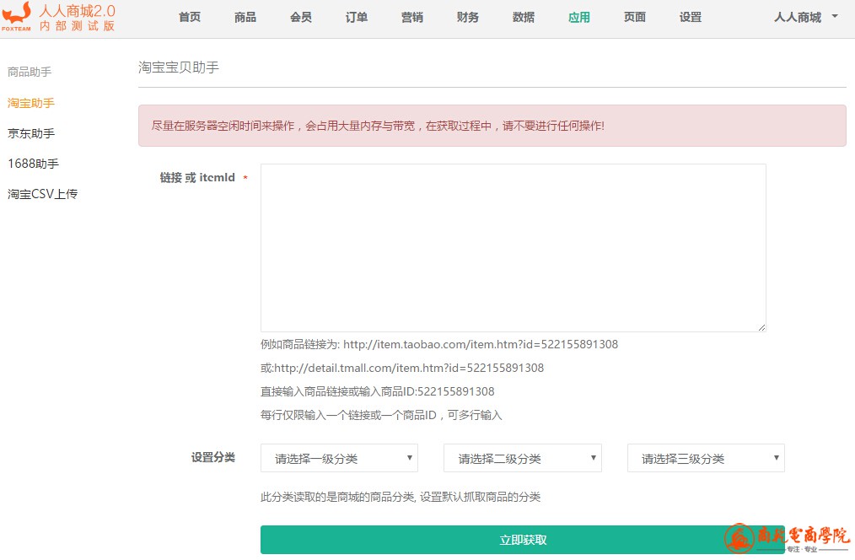
Task: Open the 营销 menu item
Action: point(412,18)
